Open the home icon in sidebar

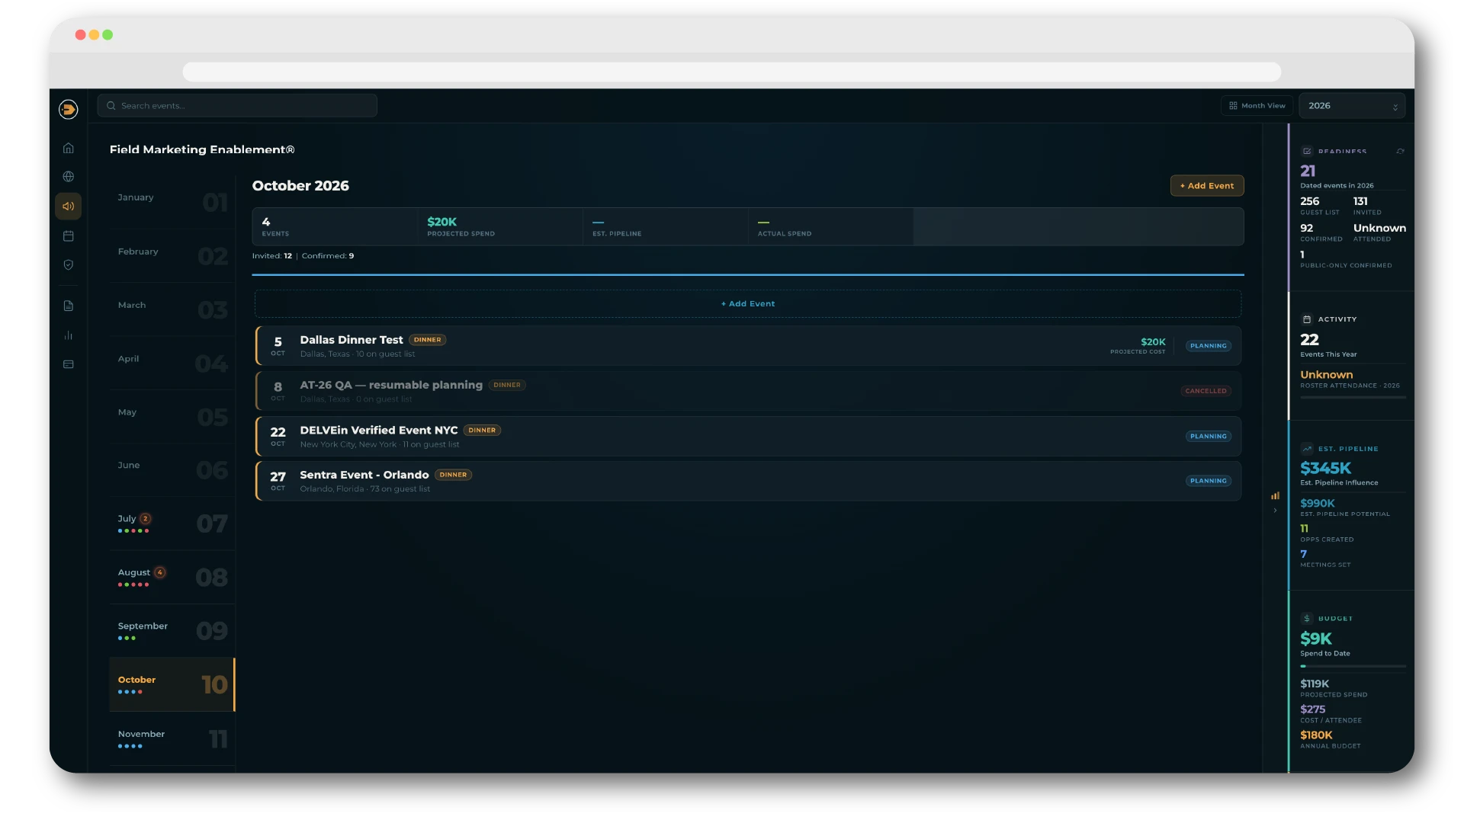click(x=69, y=148)
